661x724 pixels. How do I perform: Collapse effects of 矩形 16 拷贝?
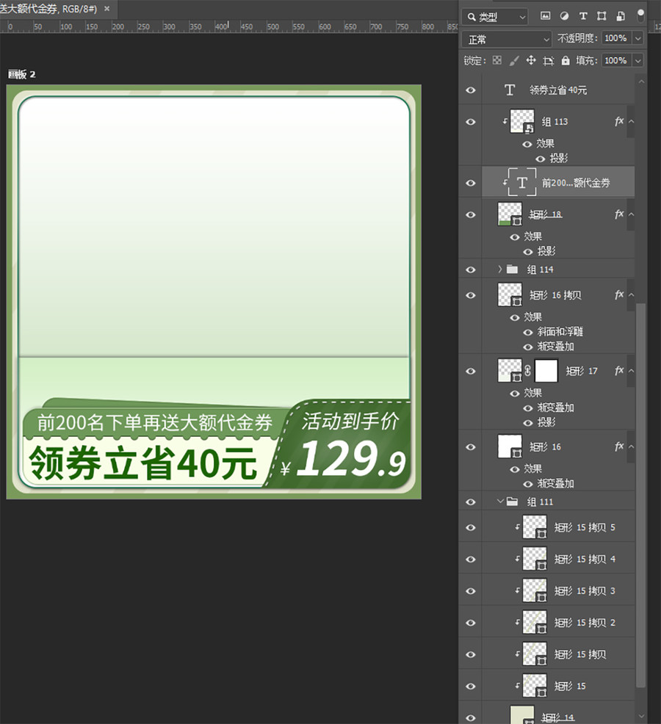pyautogui.click(x=631, y=294)
